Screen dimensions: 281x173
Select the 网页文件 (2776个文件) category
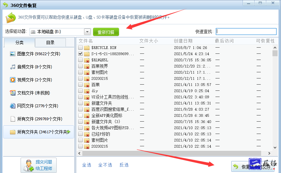38,106
